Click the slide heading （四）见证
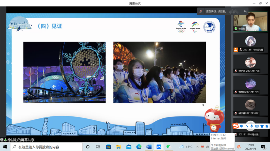Viewport: 270px width, 151px height. click(x=50, y=26)
